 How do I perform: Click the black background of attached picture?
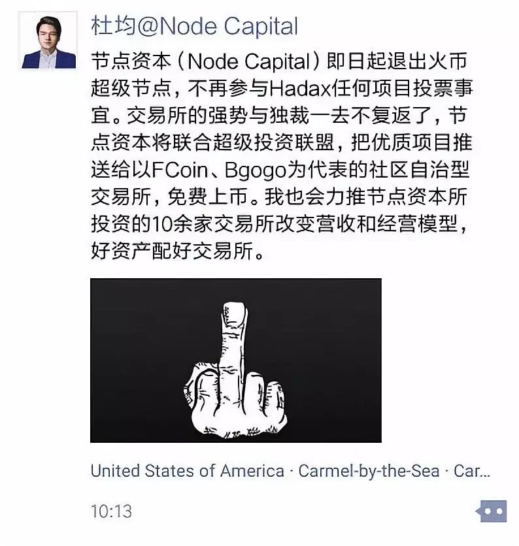point(133,361)
